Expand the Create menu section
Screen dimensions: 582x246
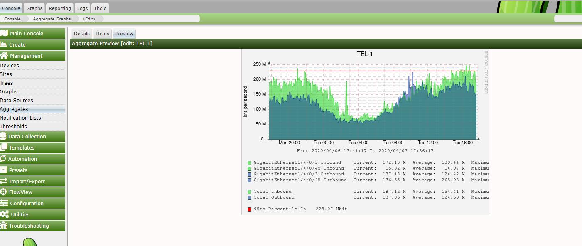coord(33,44)
